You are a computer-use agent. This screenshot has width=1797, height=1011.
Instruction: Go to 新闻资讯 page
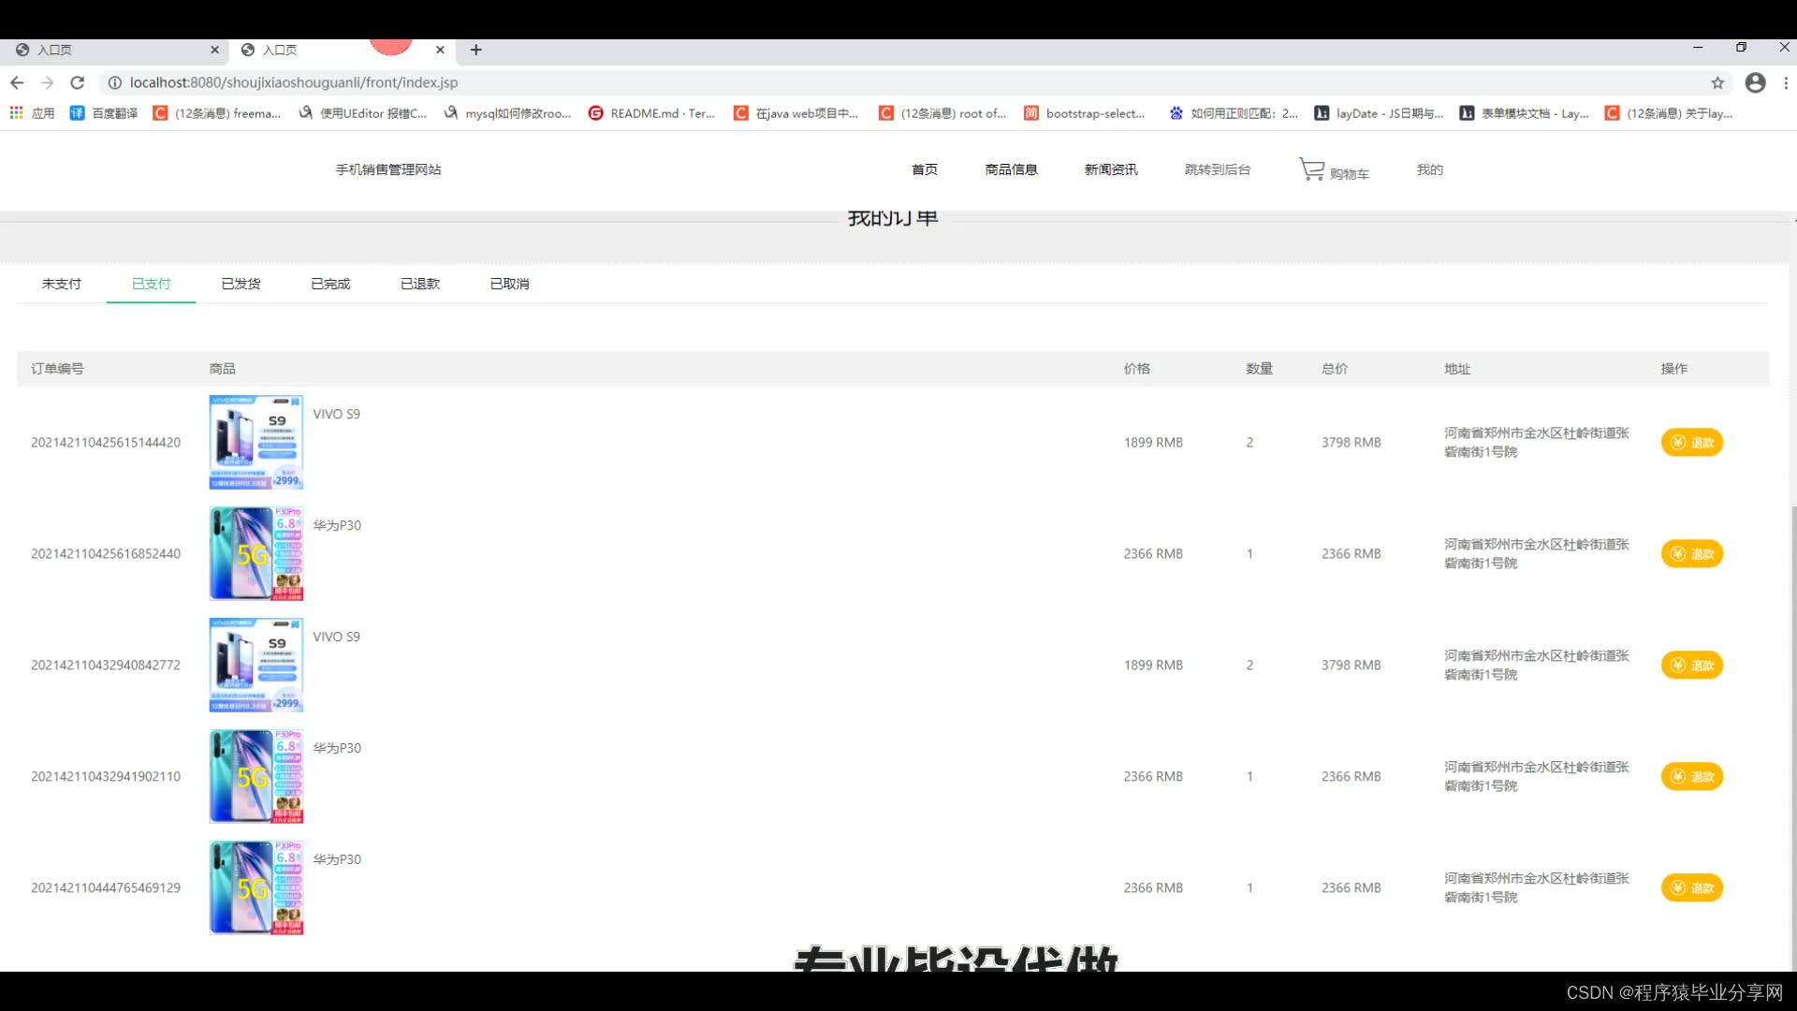click(x=1111, y=169)
